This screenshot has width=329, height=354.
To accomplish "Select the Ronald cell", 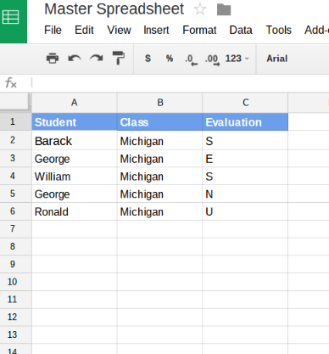I will 75,211.
